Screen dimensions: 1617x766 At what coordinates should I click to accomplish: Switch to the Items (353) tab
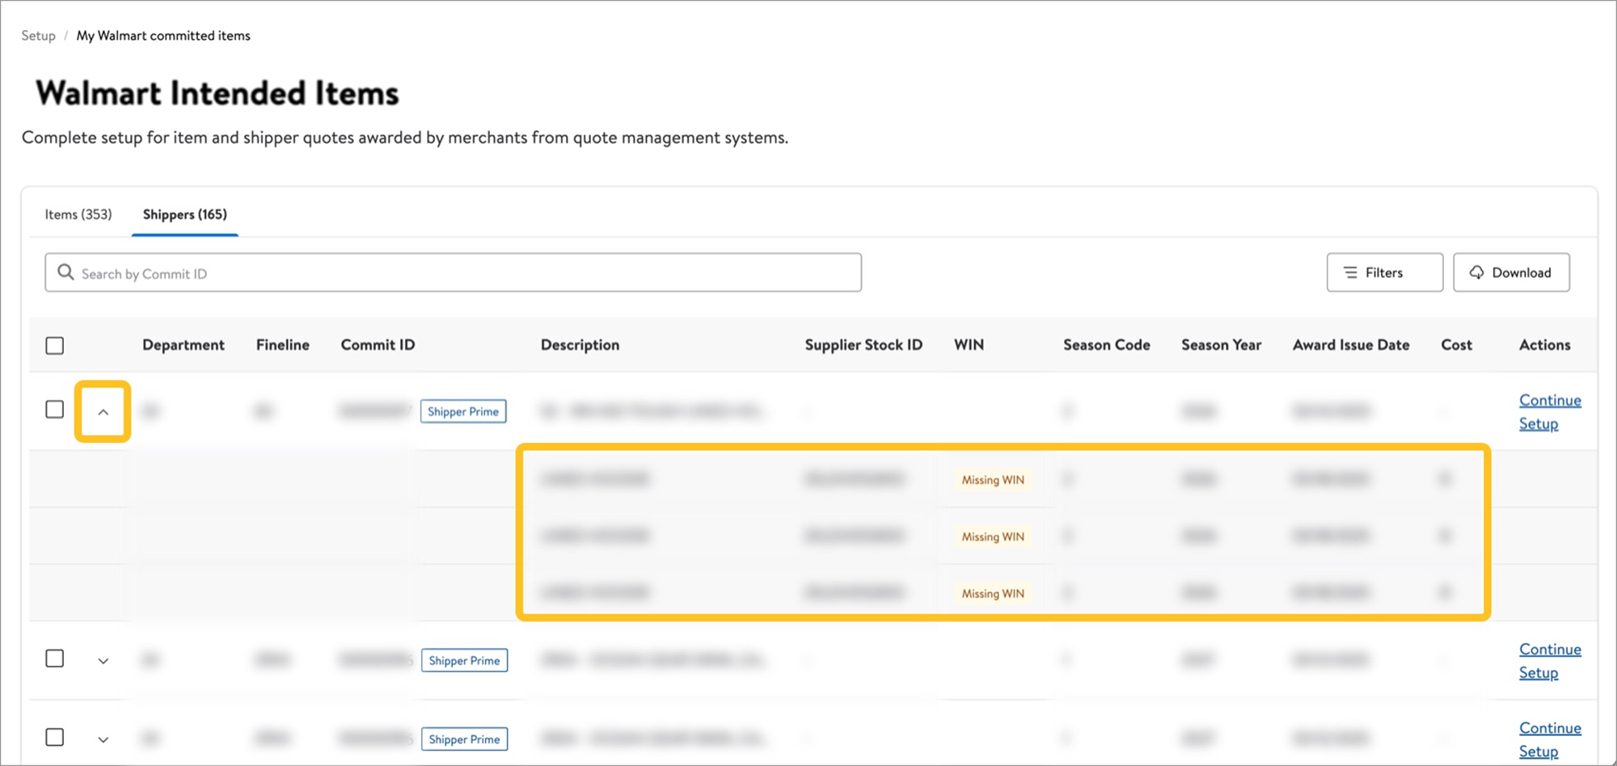pos(78,214)
